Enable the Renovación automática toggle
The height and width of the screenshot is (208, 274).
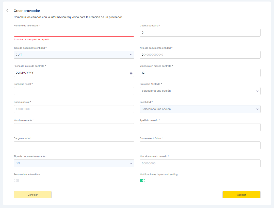[17, 181]
